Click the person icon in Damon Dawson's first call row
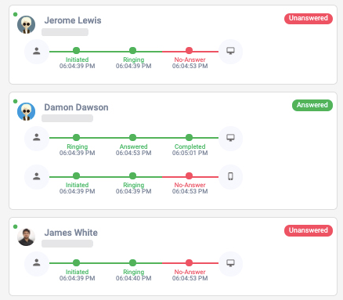The width and height of the screenshot is (343, 300). point(37,138)
